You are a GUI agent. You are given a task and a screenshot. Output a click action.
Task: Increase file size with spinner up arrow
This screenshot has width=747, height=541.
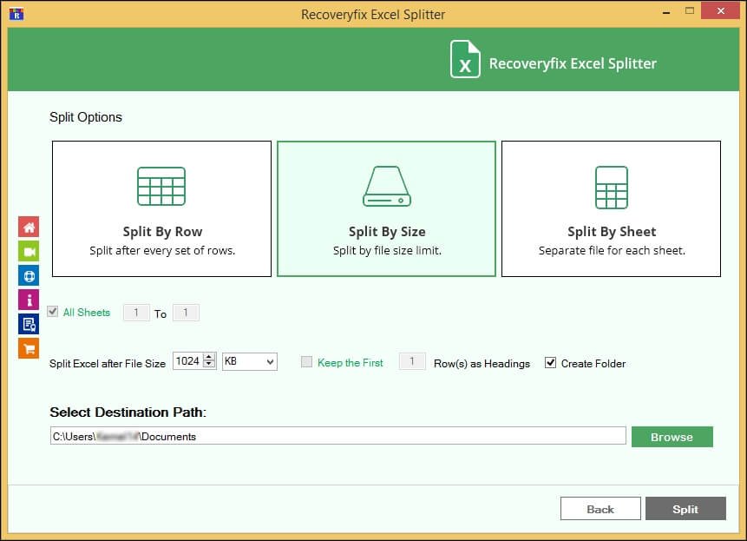click(209, 357)
